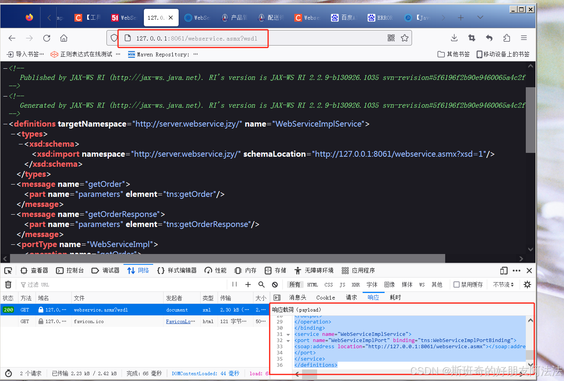Enable the 禁用缓存 checkbox
The width and height of the screenshot is (564, 381).
(x=457, y=284)
